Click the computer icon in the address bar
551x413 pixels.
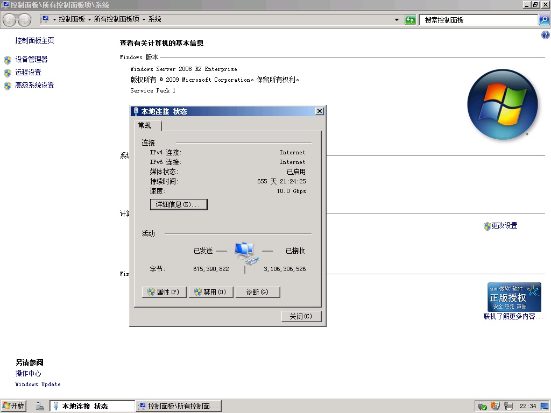pos(45,19)
